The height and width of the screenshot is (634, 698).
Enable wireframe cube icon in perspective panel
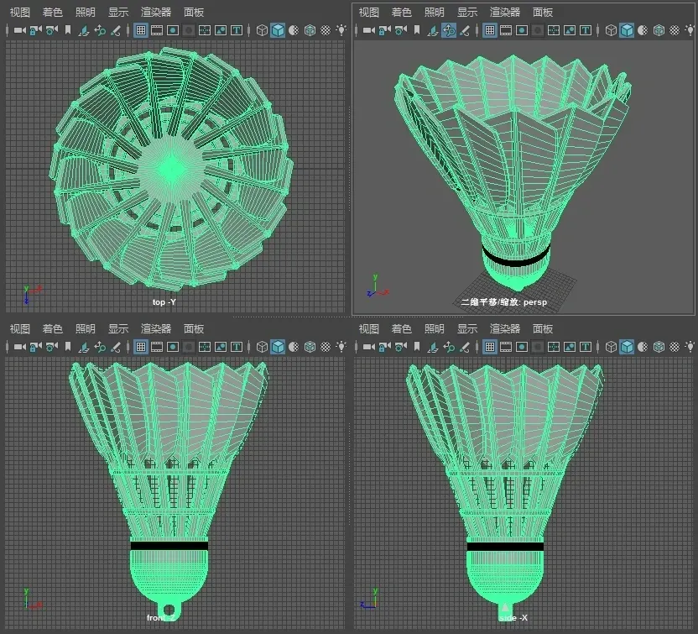tap(612, 30)
